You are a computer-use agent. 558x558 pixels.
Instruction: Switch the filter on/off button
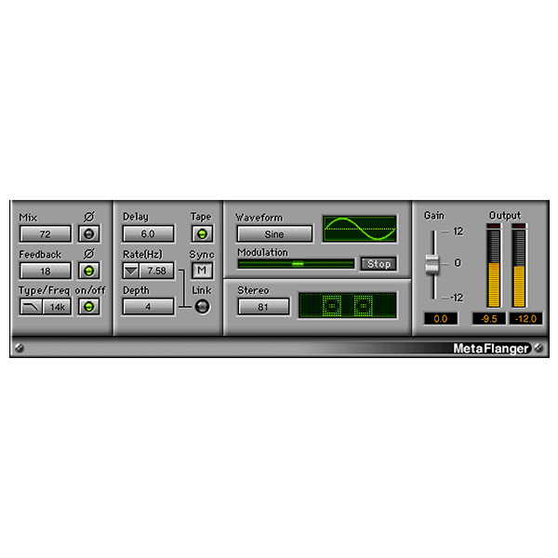89,307
